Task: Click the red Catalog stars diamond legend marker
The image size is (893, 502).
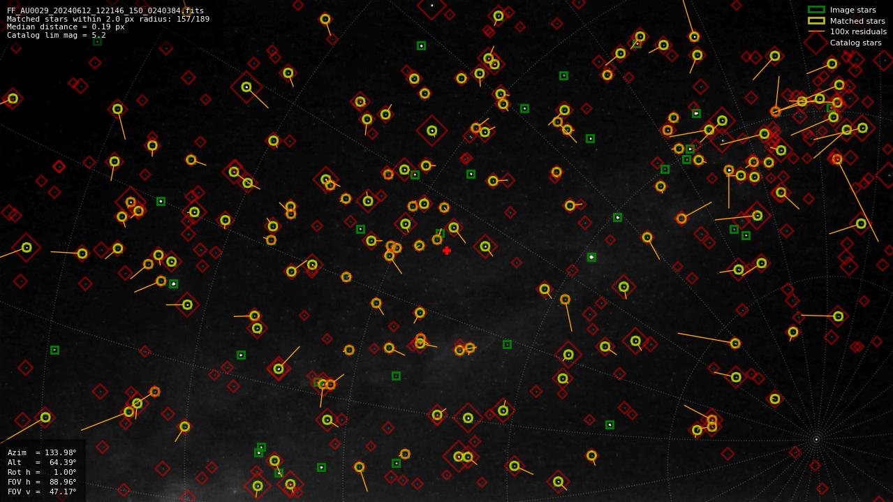Action: tap(816, 43)
